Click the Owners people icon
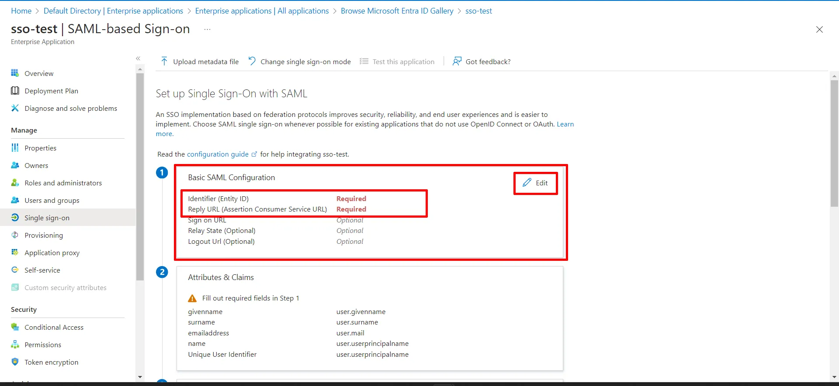 [15, 165]
